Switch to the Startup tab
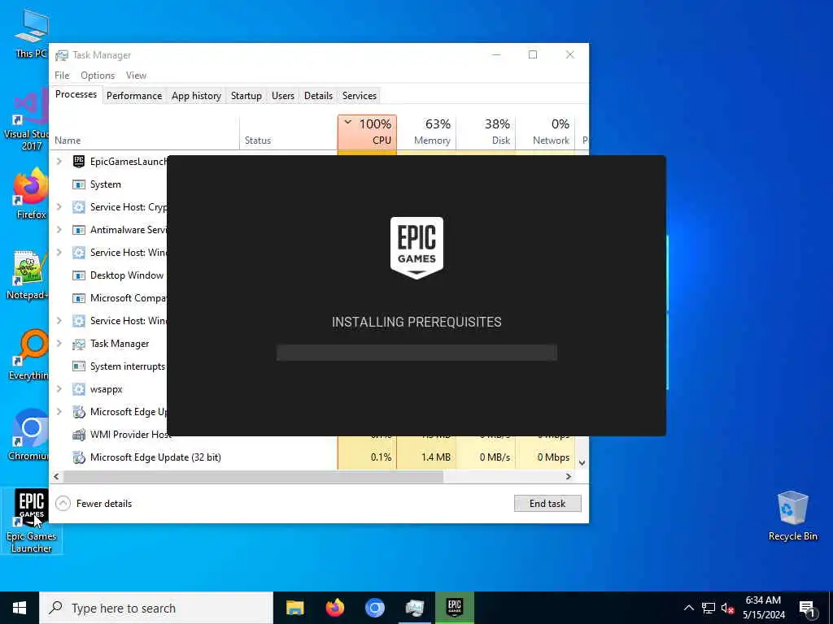 [x=246, y=96]
